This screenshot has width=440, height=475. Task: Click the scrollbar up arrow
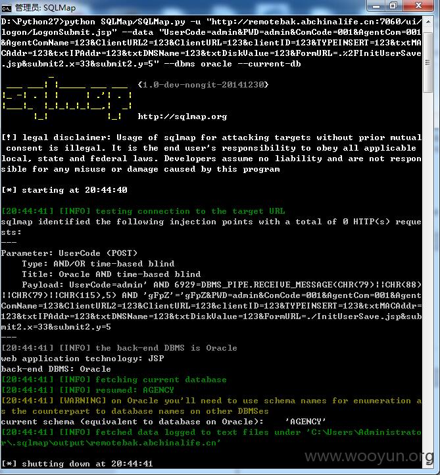(428, 22)
